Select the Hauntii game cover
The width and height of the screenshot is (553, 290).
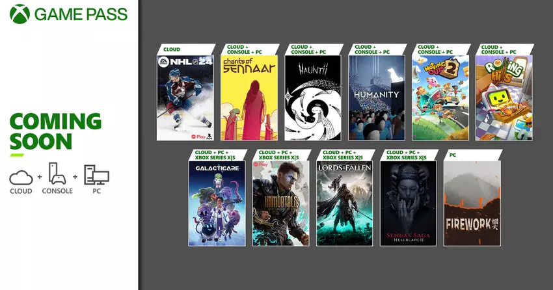pyautogui.click(x=312, y=98)
